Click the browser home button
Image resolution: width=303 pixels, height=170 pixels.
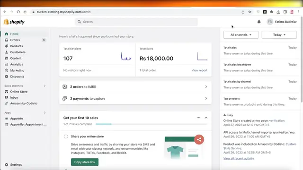point(25,12)
